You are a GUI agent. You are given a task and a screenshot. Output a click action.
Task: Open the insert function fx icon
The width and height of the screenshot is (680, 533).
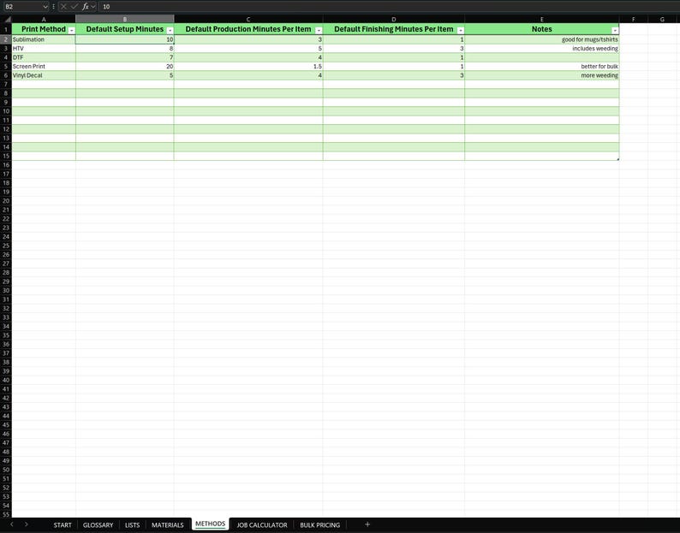(x=86, y=7)
